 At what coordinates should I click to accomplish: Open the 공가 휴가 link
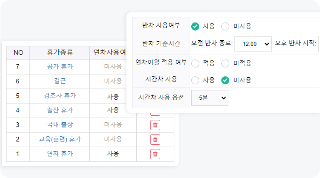(x=60, y=67)
